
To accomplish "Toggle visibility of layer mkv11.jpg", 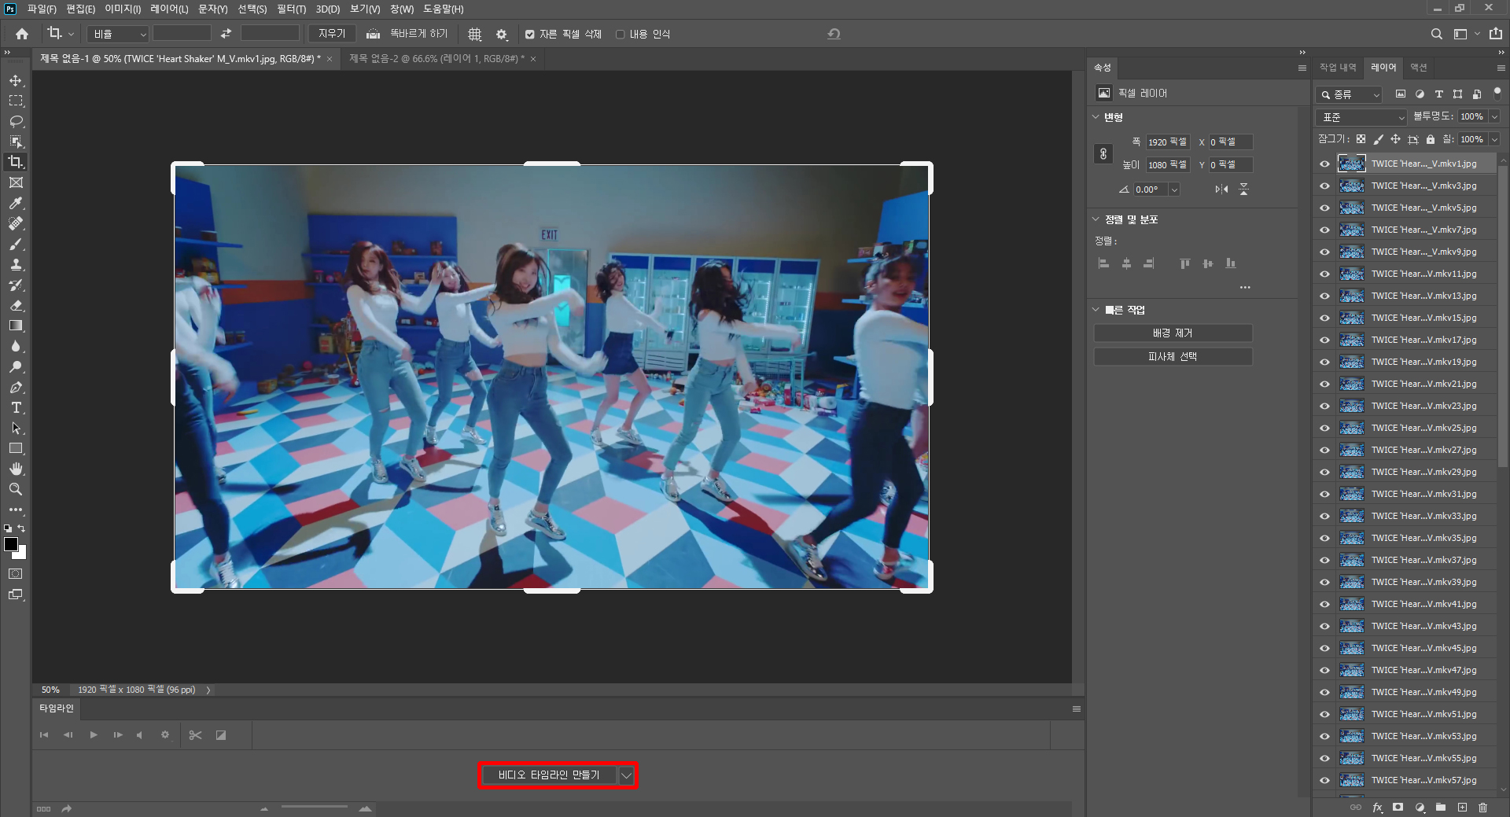I will [x=1324, y=274].
